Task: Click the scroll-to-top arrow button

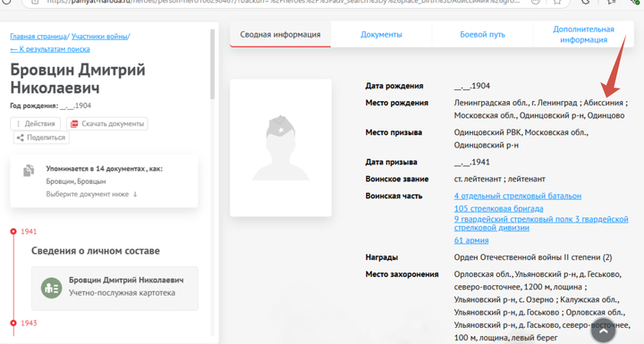Action: (603, 330)
